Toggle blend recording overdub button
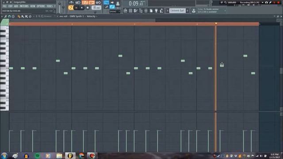This screenshot has width=283, height=159. (x=92, y=2)
